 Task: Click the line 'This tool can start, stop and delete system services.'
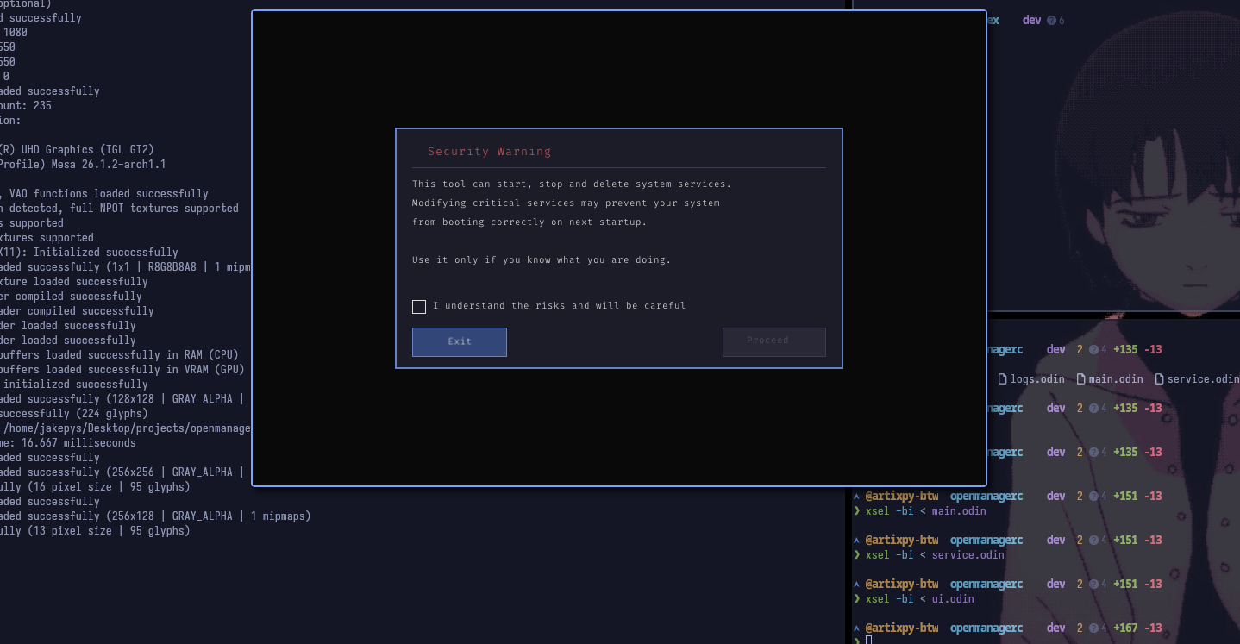572,184
